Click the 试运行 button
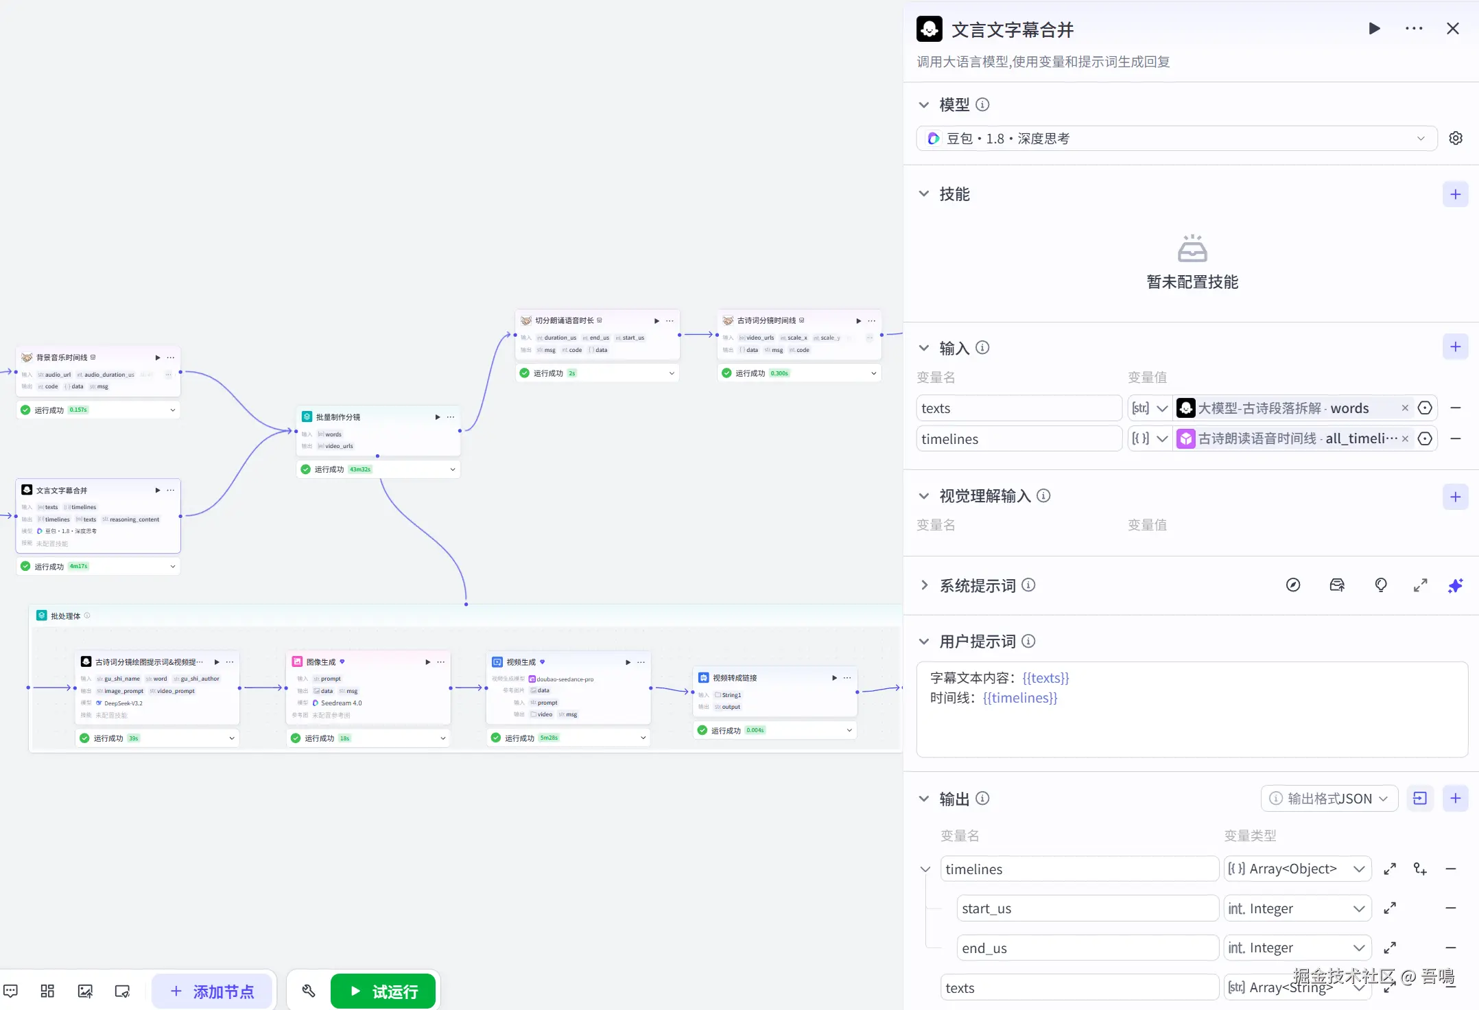Viewport: 1479px width, 1010px height. [383, 991]
